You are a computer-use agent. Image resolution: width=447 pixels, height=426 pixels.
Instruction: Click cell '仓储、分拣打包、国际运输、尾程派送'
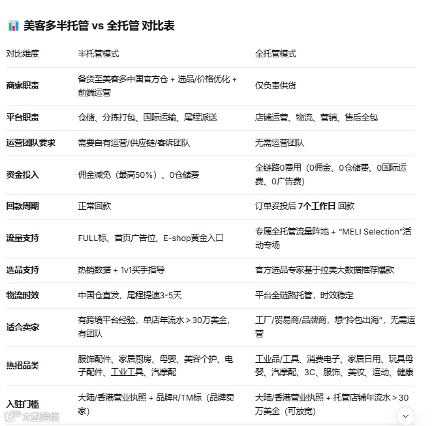coord(147,117)
